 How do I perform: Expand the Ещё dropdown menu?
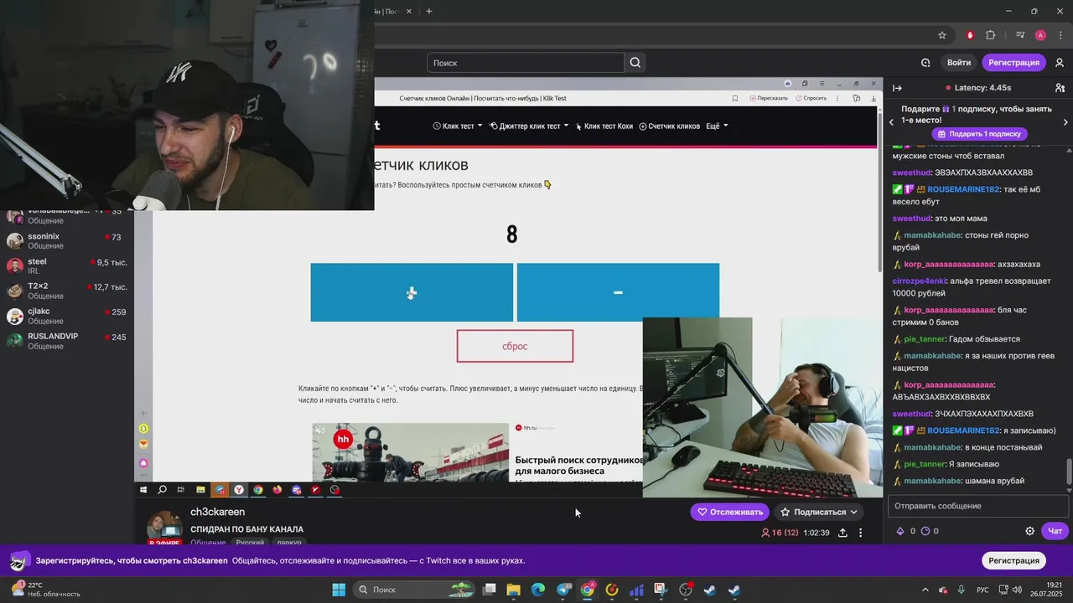pos(717,126)
